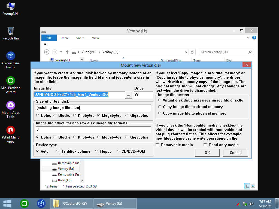Click OK to mount the virtual disk
Screen dimensions: 279x209
pos(207,153)
